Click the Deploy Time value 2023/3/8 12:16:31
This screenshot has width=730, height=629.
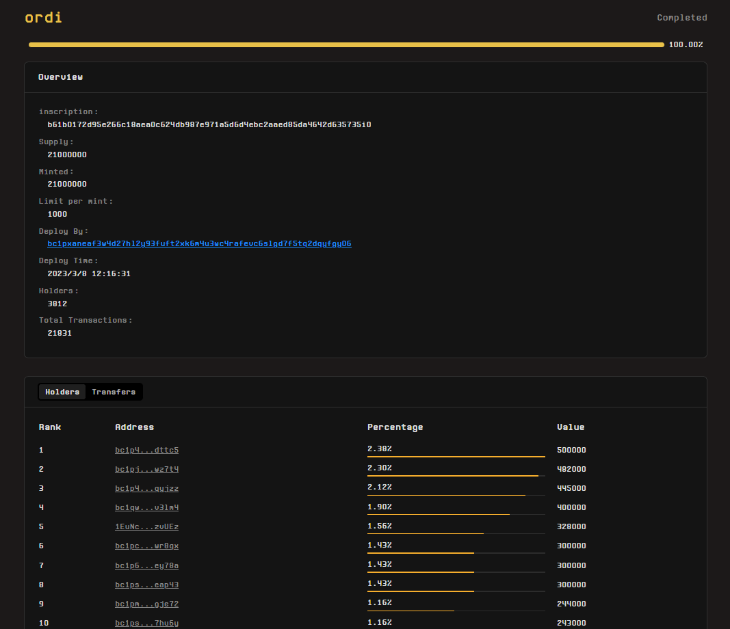[x=89, y=273]
